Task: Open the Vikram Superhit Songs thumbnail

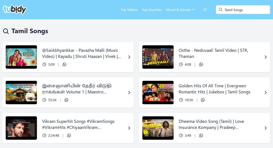Action: point(21,128)
